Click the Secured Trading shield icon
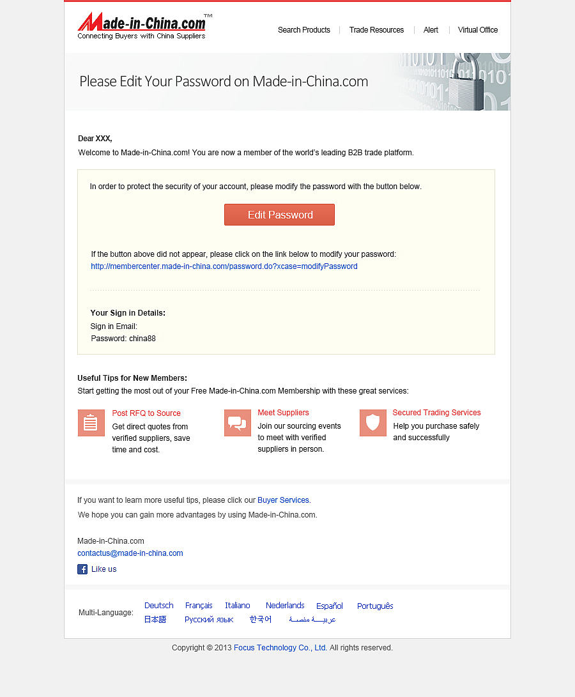This screenshot has height=697, width=575. (x=372, y=423)
